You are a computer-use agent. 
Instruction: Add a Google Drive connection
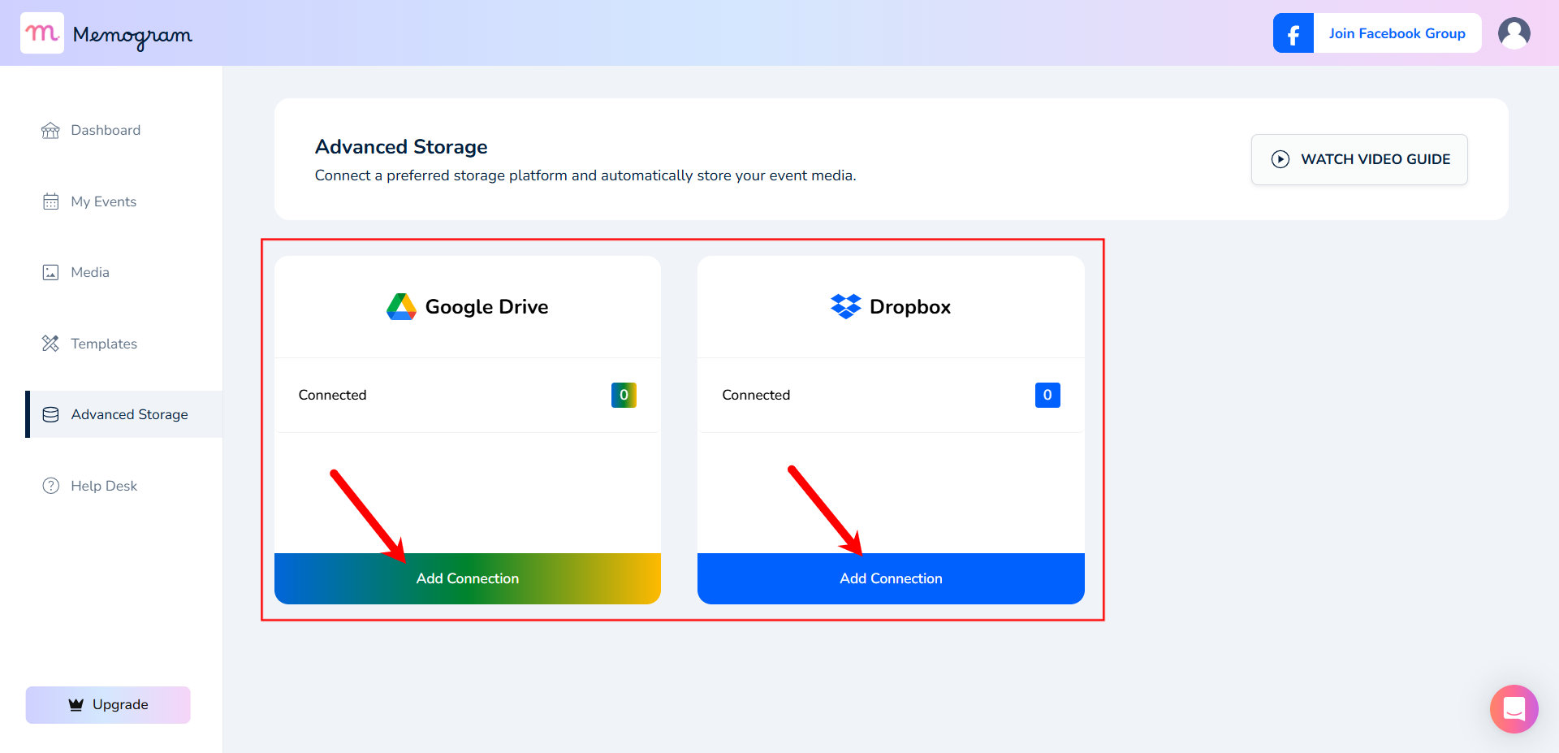[x=468, y=578]
